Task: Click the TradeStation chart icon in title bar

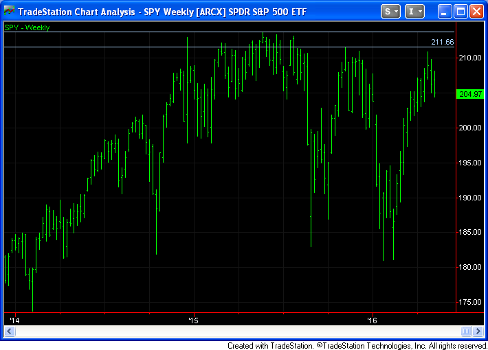Action: pyautogui.click(x=9, y=11)
